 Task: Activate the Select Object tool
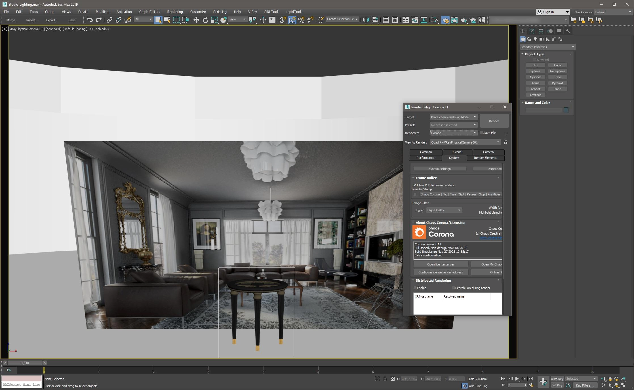[x=158, y=20]
